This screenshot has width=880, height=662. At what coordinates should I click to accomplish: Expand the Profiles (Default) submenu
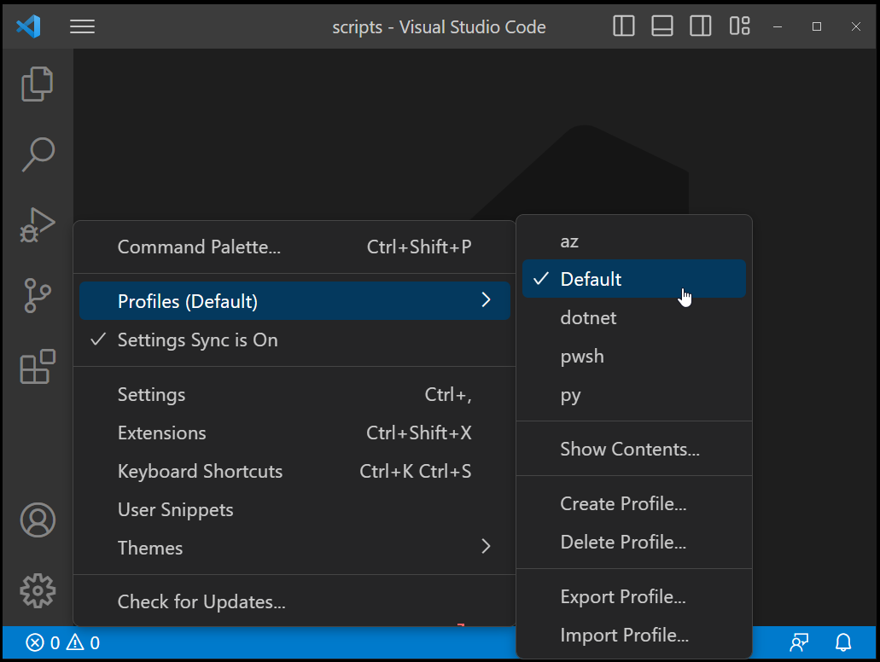[x=294, y=301]
